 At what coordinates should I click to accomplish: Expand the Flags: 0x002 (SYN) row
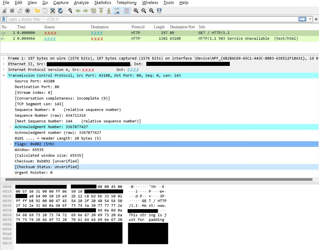click(x=10, y=144)
